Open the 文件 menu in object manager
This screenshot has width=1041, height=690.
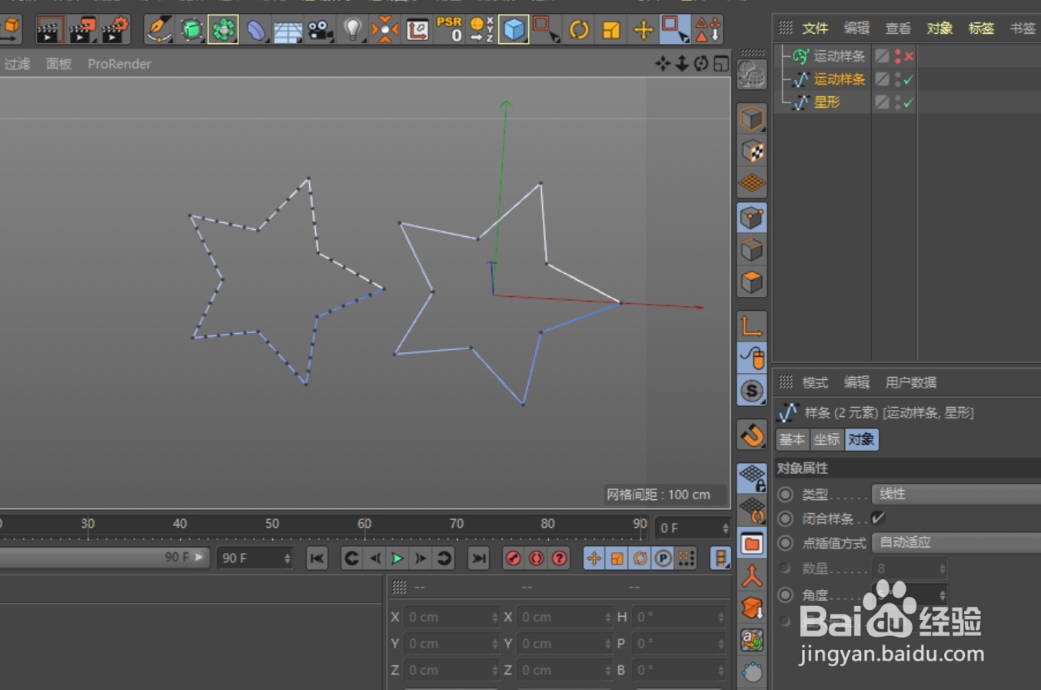815,28
